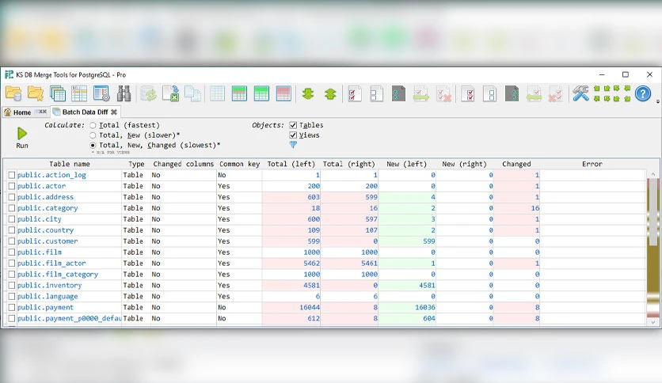Screen dimensions: 662x383
Task: Open the wrench and hammer tools icon
Action: 580,93
